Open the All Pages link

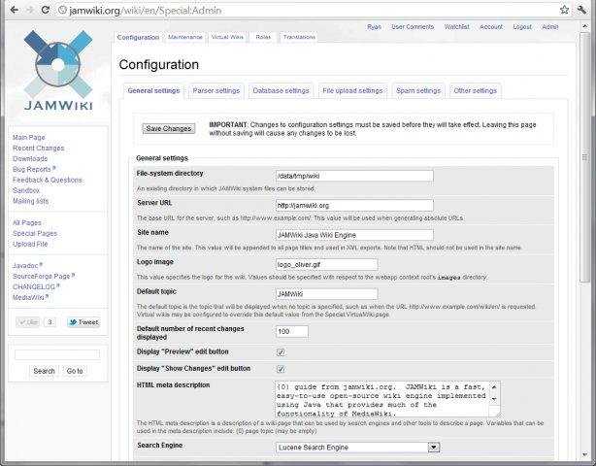27,222
